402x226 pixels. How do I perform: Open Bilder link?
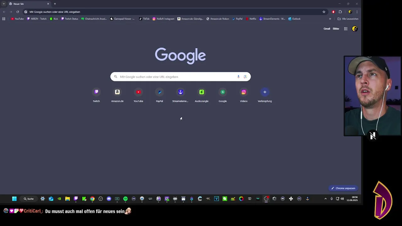coord(336,29)
